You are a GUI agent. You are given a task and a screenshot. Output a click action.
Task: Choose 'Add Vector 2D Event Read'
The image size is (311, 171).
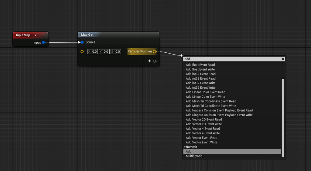[204, 120]
